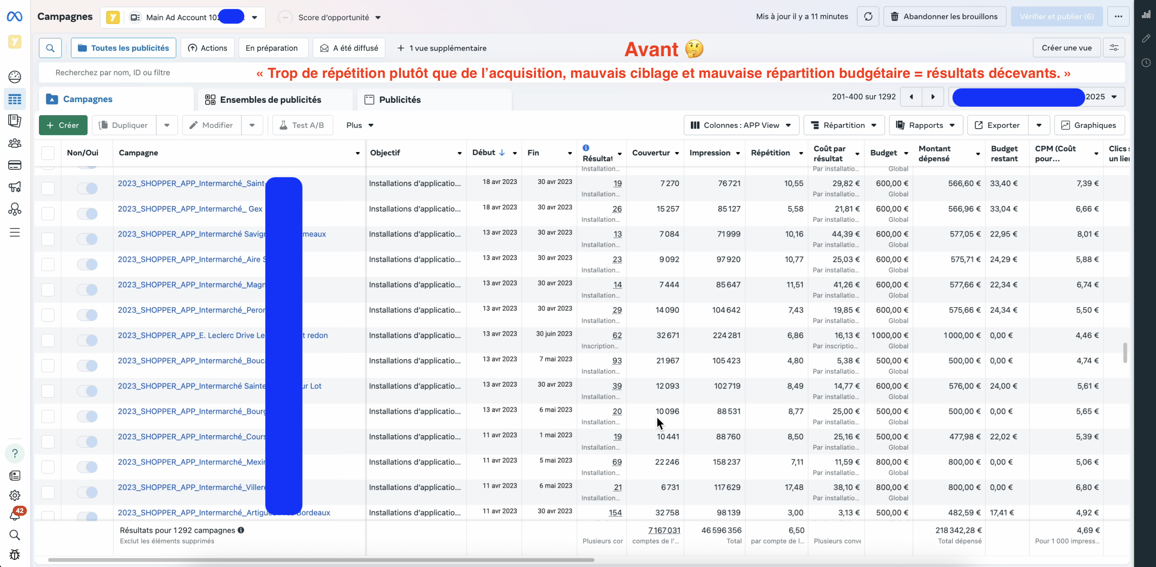Click the info icon beside Résultats pour 1292 campagnes
The width and height of the screenshot is (1156, 567).
(x=241, y=530)
